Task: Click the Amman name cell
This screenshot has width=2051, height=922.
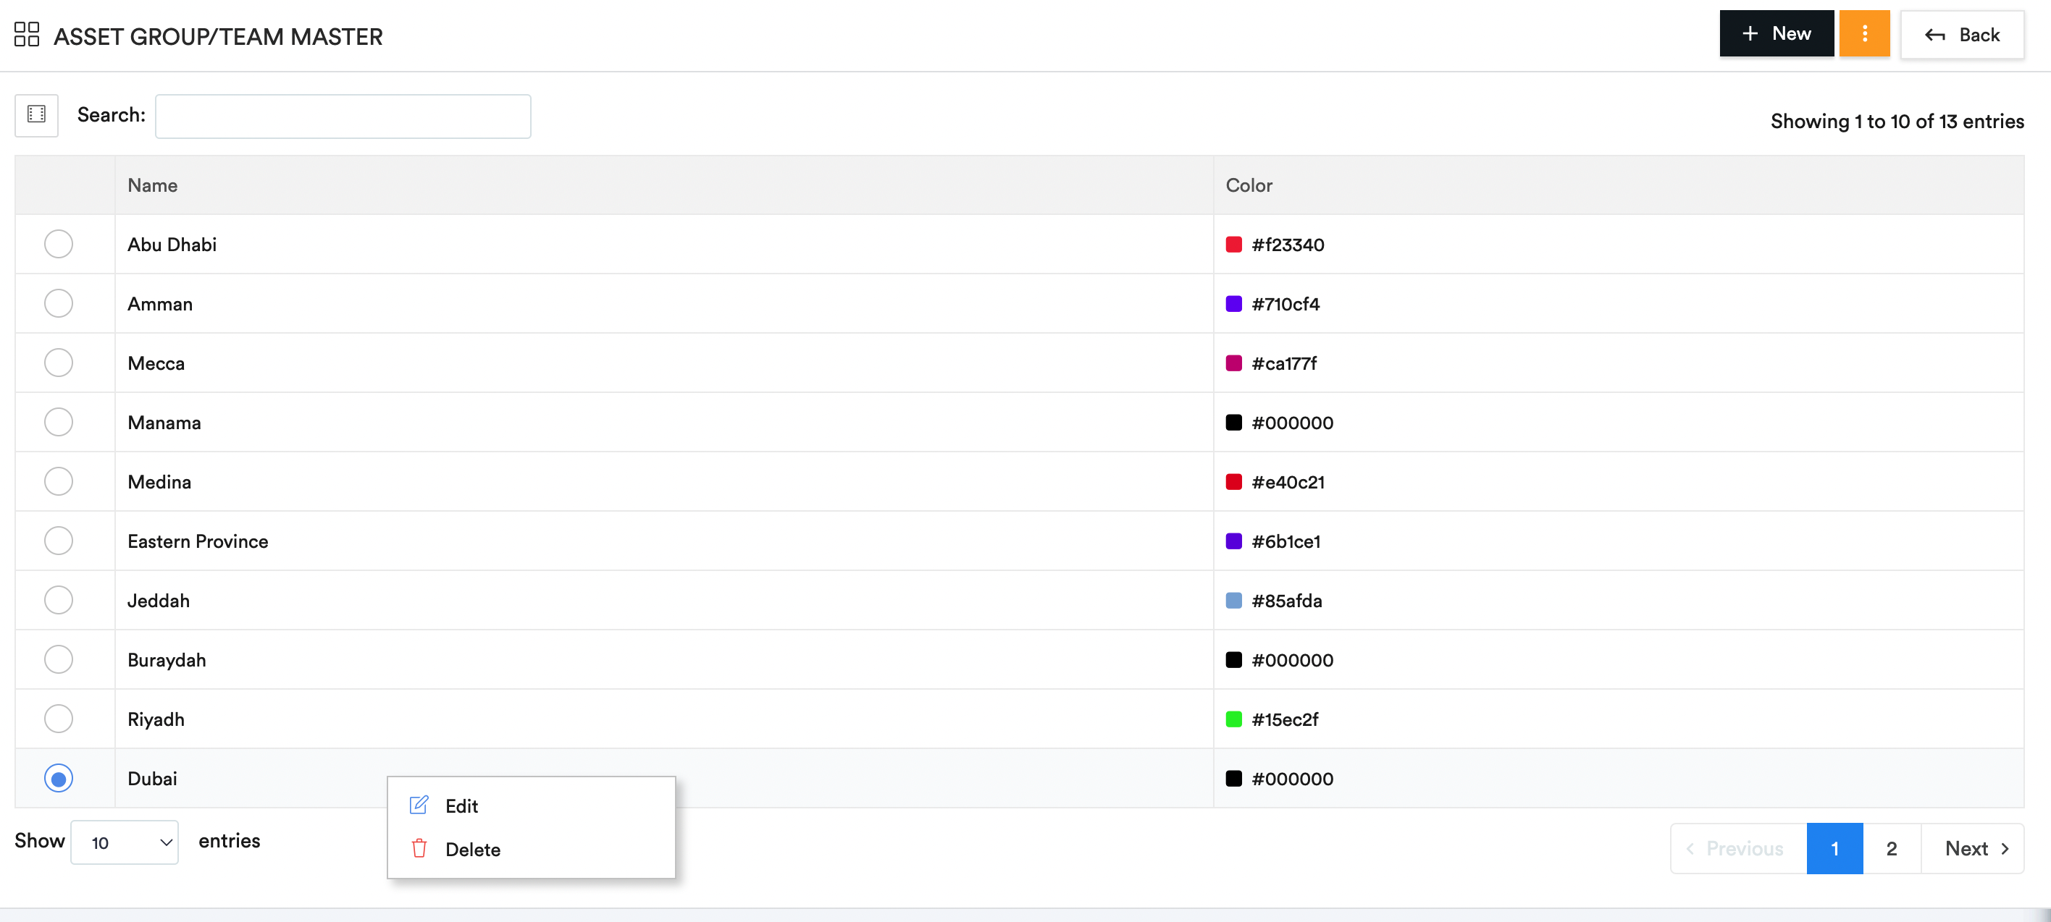Action: tap(664, 303)
